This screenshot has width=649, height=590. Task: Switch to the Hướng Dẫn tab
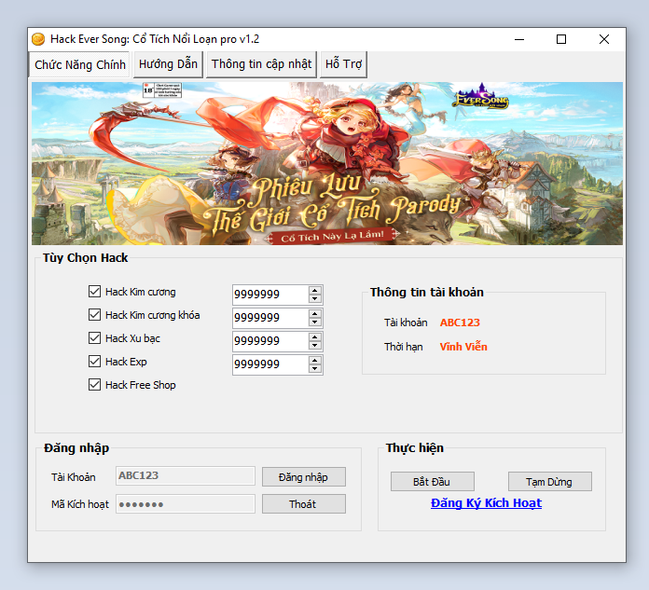coord(169,64)
